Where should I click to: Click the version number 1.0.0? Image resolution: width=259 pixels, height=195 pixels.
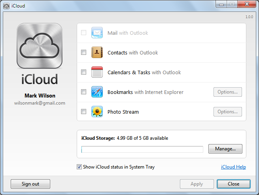click(x=249, y=17)
